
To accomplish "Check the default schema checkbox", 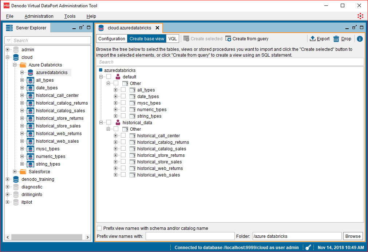I will (x=109, y=77).
